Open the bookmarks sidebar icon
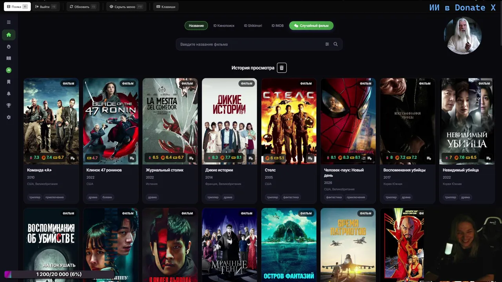 [9, 82]
